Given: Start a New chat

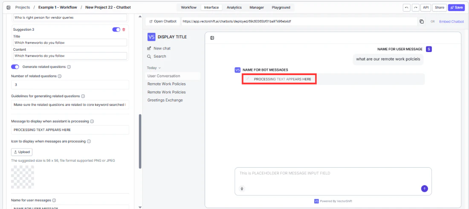Looking at the screenshot, I should point(159,48).
